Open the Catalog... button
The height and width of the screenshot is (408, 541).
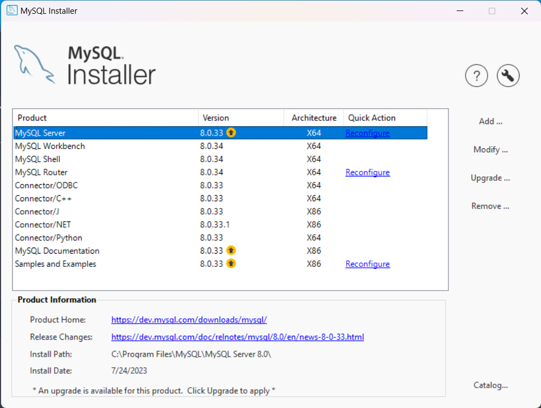(x=490, y=385)
